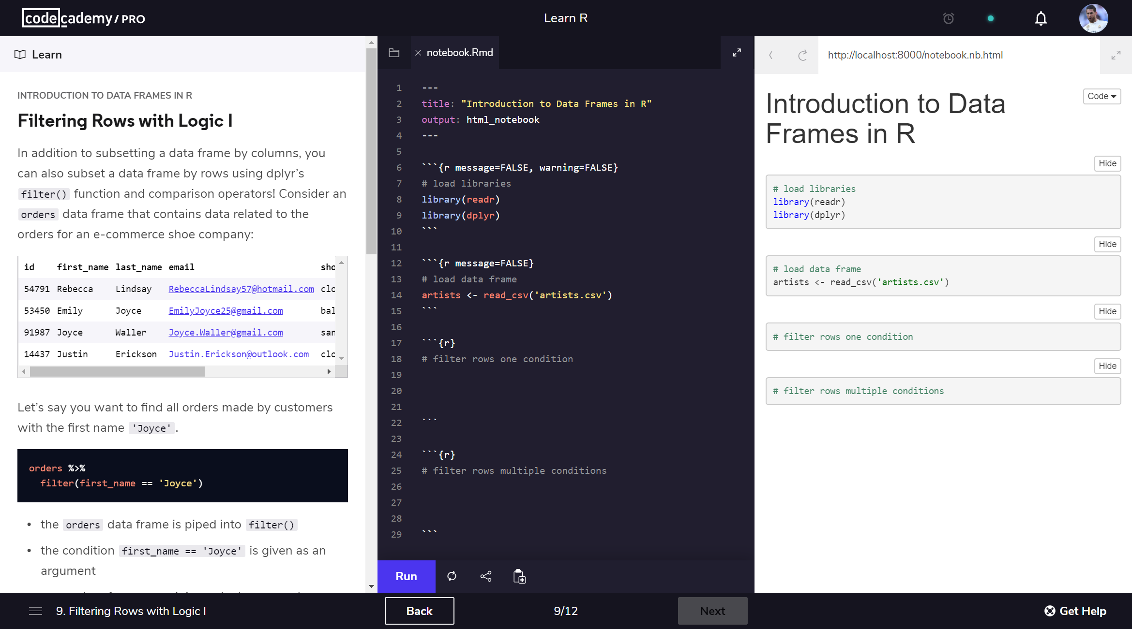The image size is (1132, 629).
Task: Click the orders table horizontal scrollbar
Action: (x=117, y=371)
